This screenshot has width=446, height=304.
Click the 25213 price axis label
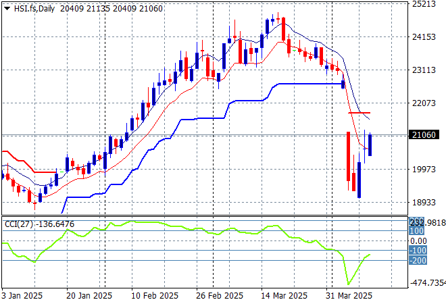(424, 4)
